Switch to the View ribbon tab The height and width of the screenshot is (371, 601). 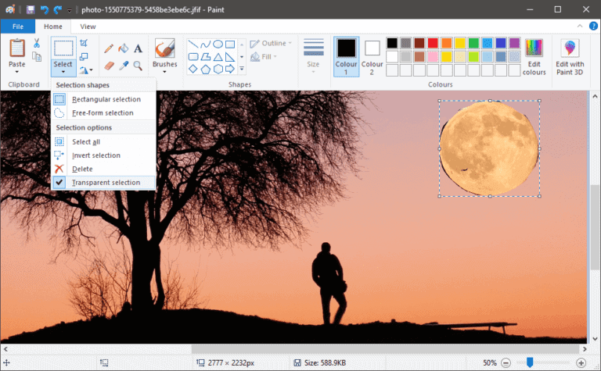(88, 27)
